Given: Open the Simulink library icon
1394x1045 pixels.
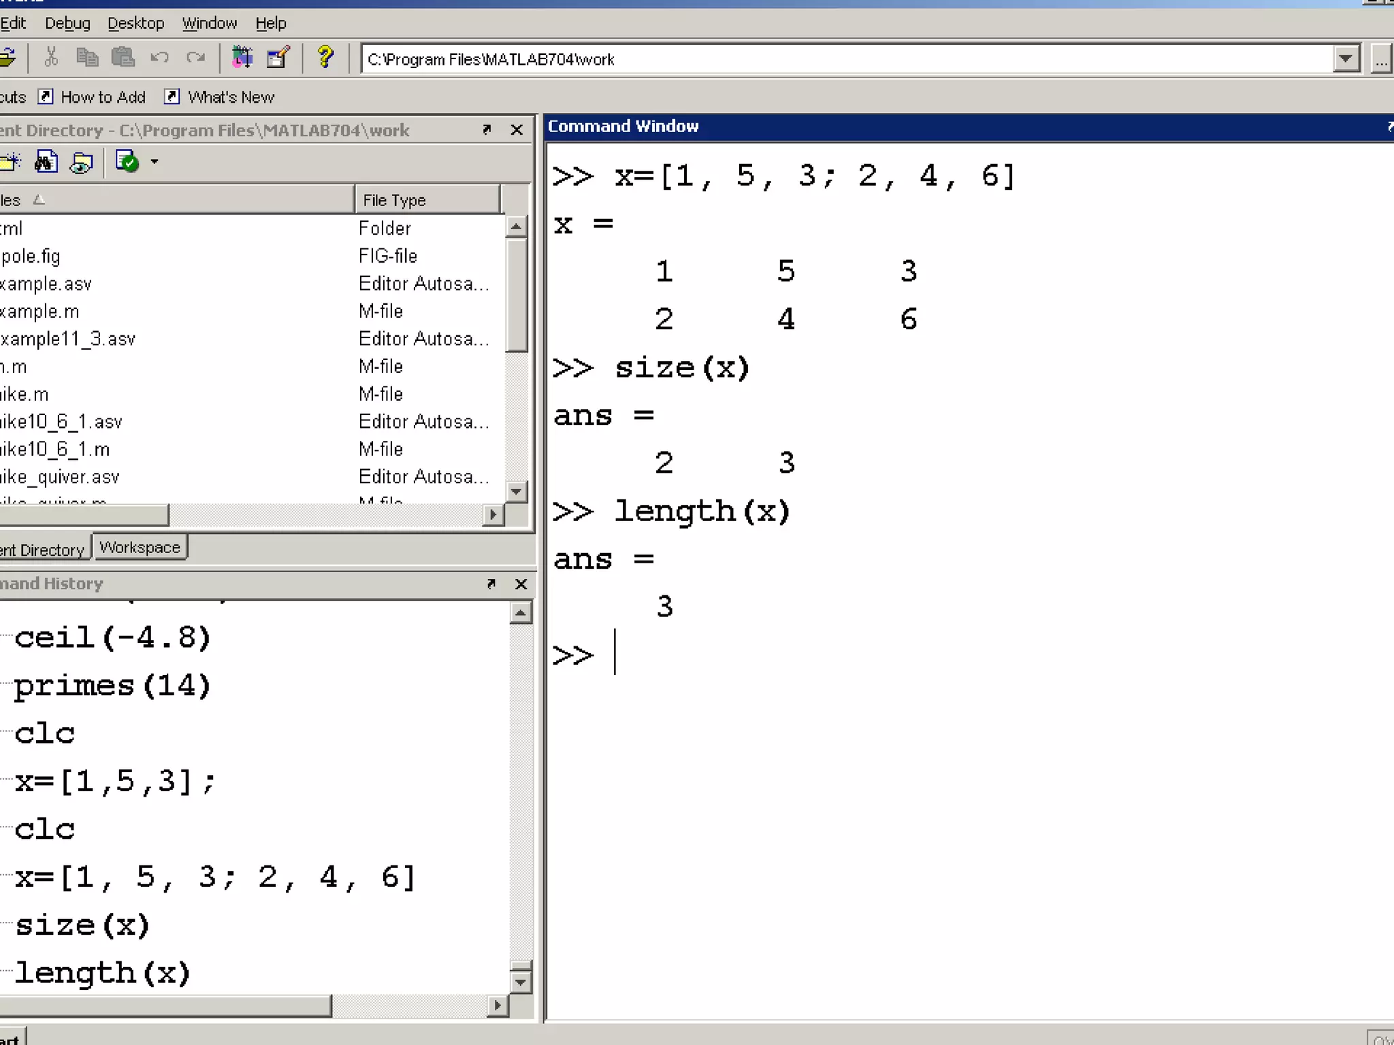Looking at the screenshot, I should pos(242,58).
